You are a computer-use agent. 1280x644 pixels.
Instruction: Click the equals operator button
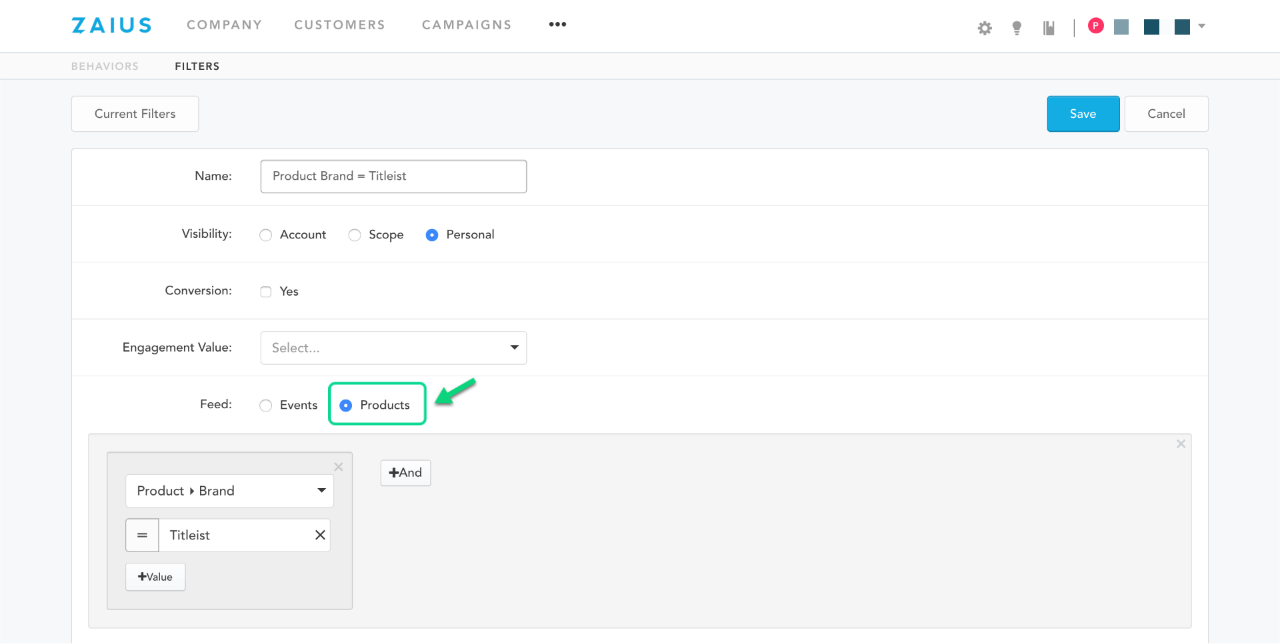142,535
